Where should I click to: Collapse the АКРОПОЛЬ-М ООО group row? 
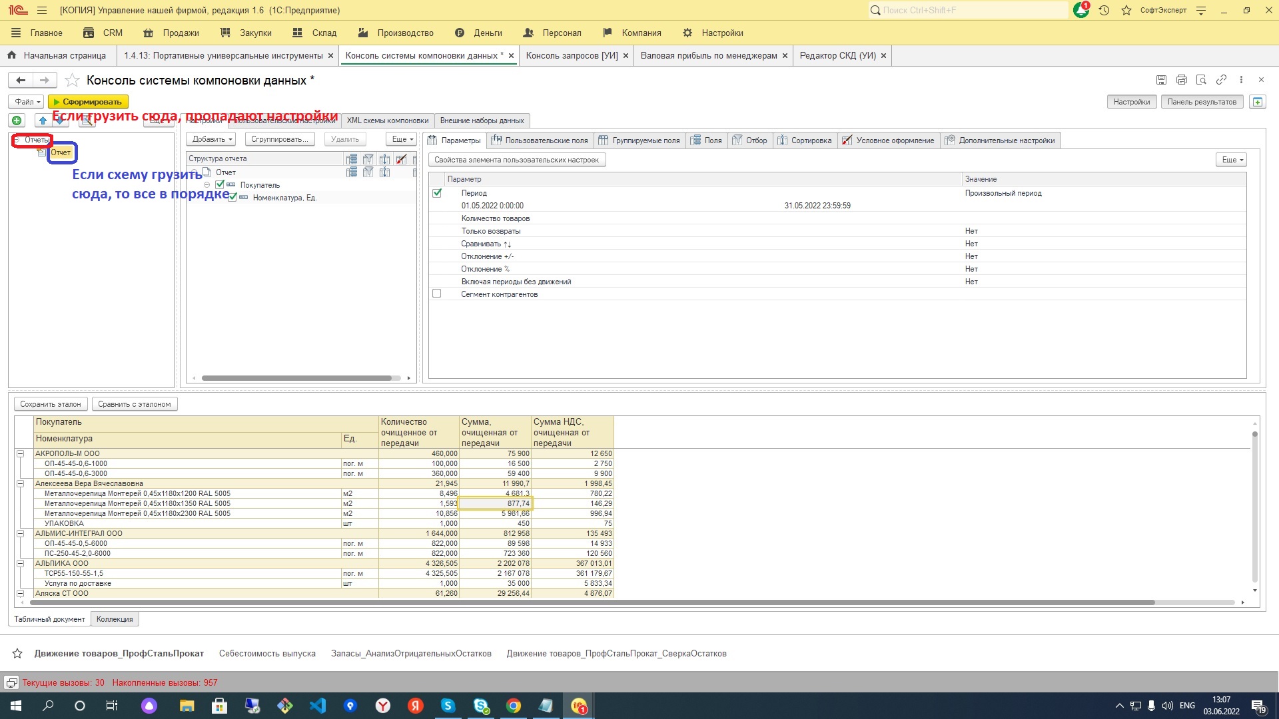tap(20, 453)
